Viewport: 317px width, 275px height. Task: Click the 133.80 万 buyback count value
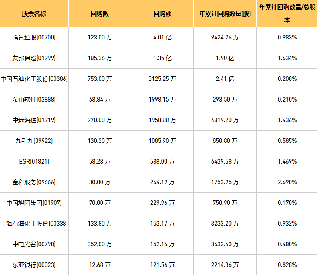pyautogui.click(x=100, y=224)
